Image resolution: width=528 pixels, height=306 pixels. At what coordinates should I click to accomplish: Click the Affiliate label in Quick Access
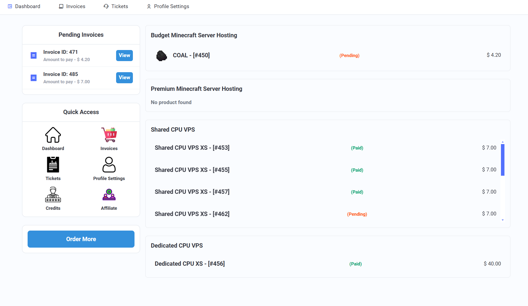[109, 208]
